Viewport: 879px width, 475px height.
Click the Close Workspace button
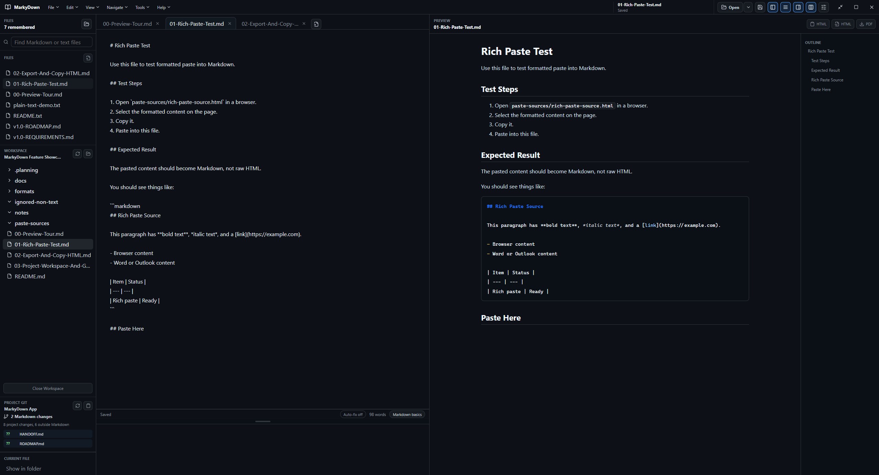48,388
